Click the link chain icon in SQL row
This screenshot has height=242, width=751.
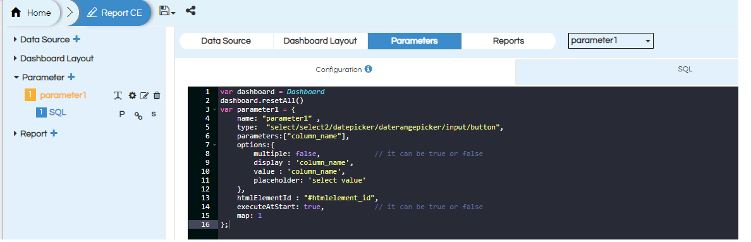pyautogui.click(x=138, y=115)
